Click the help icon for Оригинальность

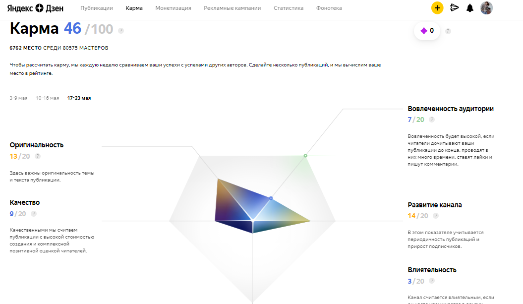(x=38, y=156)
